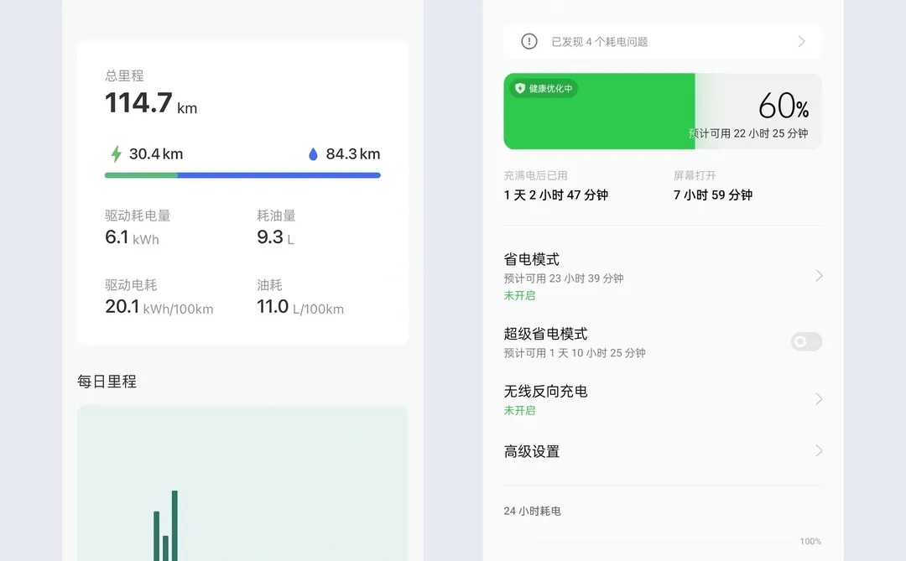
Task: Tap the 健康优化中 status badge
Action: point(543,87)
